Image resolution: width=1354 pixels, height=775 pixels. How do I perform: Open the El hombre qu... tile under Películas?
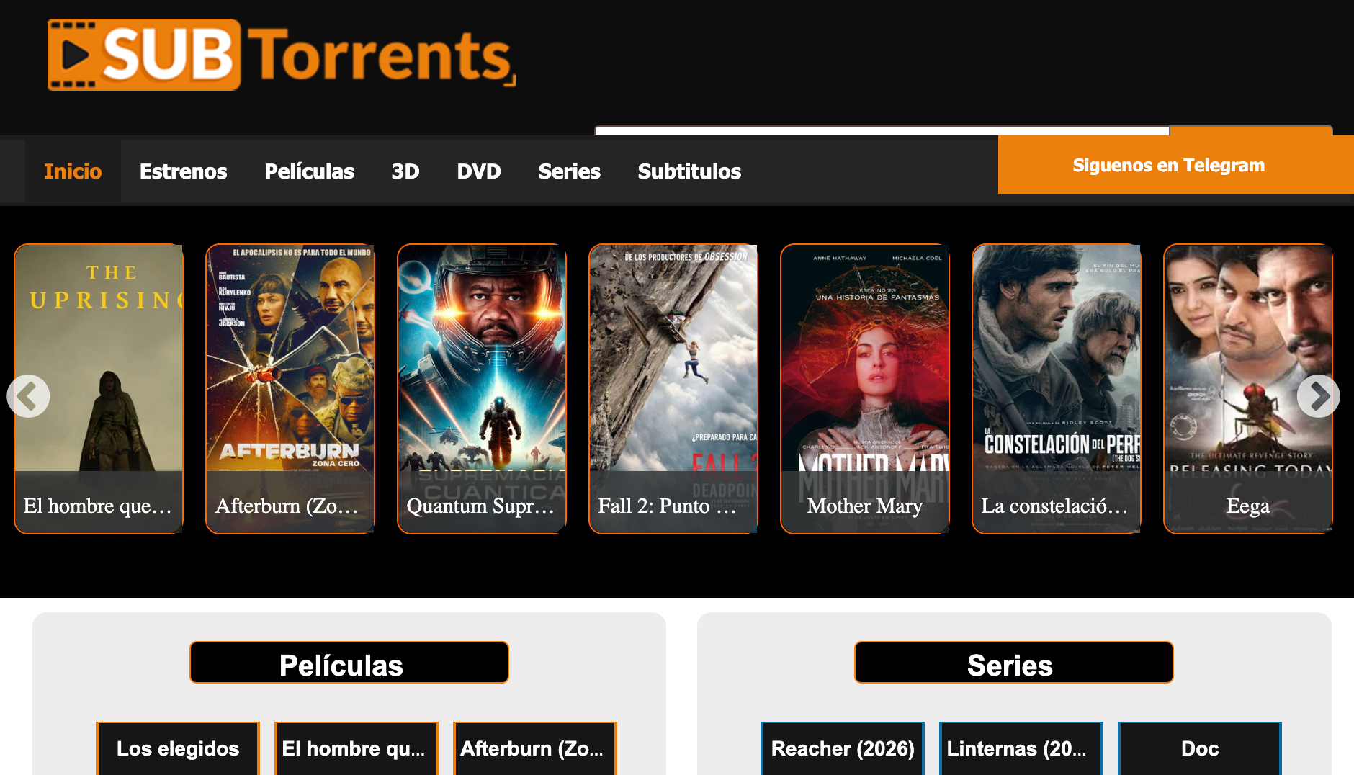(x=357, y=748)
